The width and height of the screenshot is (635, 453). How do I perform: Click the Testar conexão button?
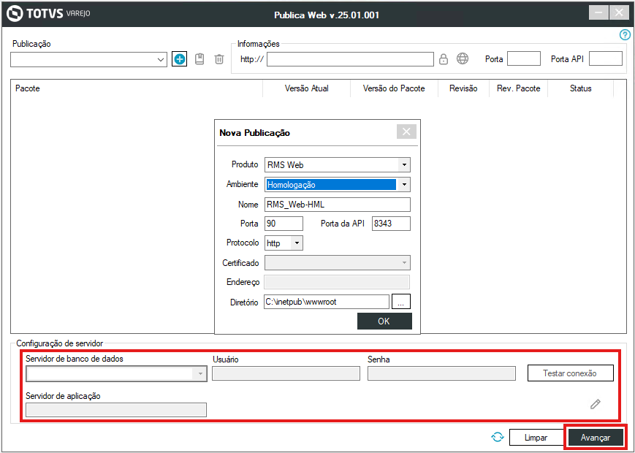pos(570,373)
